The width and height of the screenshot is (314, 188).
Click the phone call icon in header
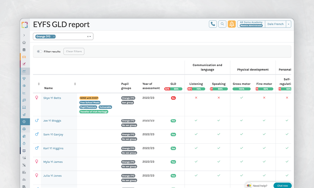(x=213, y=24)
